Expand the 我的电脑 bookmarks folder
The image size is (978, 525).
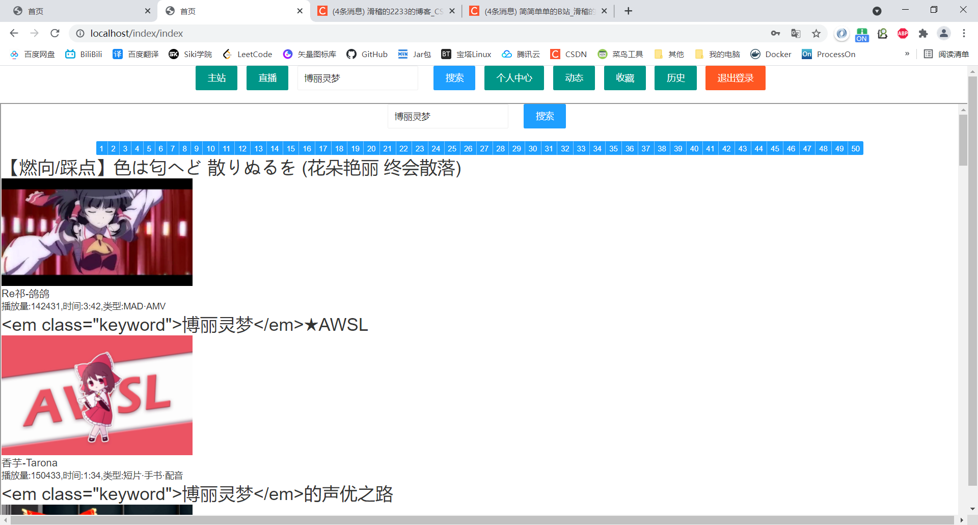pos(717,54)
